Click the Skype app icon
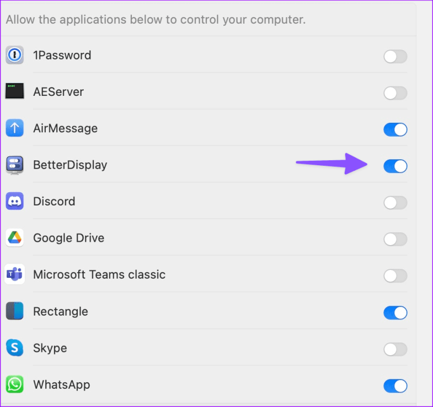Viewport: 433px width, 407px height. tap(15, 348)
